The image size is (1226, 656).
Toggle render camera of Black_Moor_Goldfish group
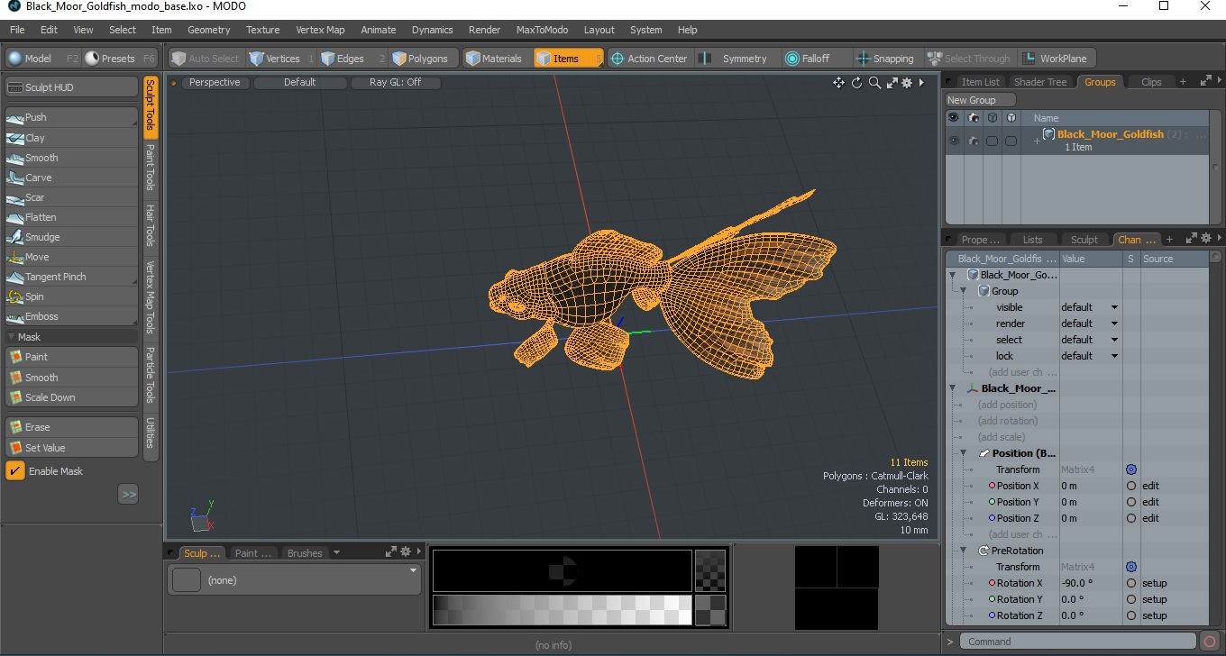pyautogui.click(x=974, y=141)
